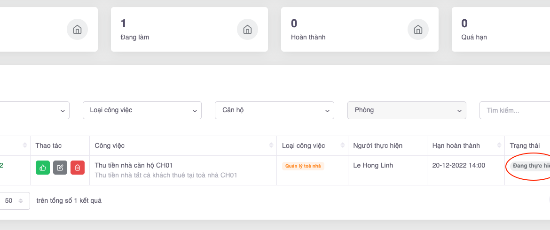
Task: Open the Loại công việc dropdown
Action: pos(142,110)
